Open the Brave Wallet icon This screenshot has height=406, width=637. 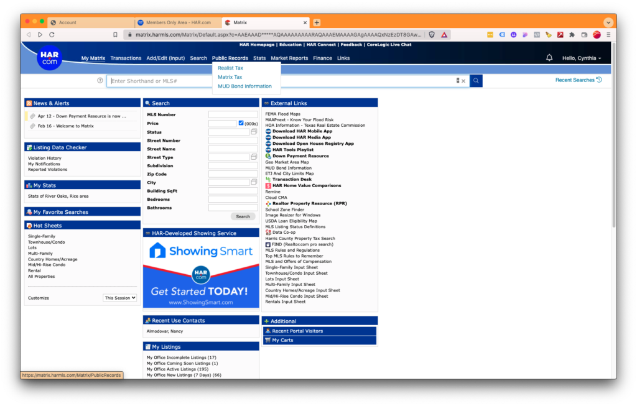(x=584, y=35)
